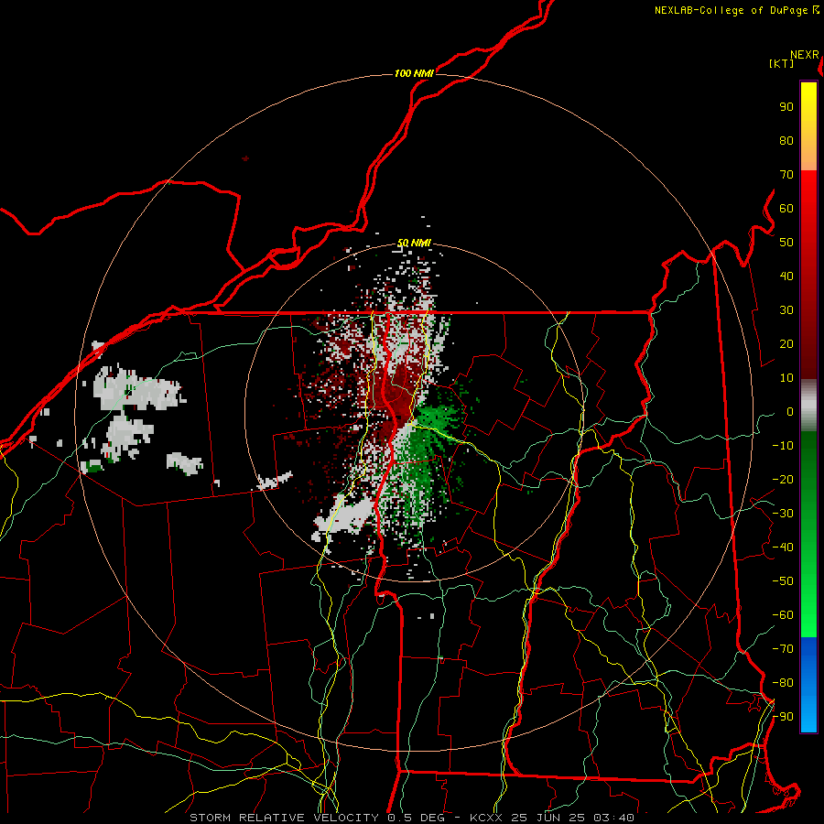Click the -20 value on the velocity scale
The height and width of the screenshot is (824, 824).
[x=783, y=480]
